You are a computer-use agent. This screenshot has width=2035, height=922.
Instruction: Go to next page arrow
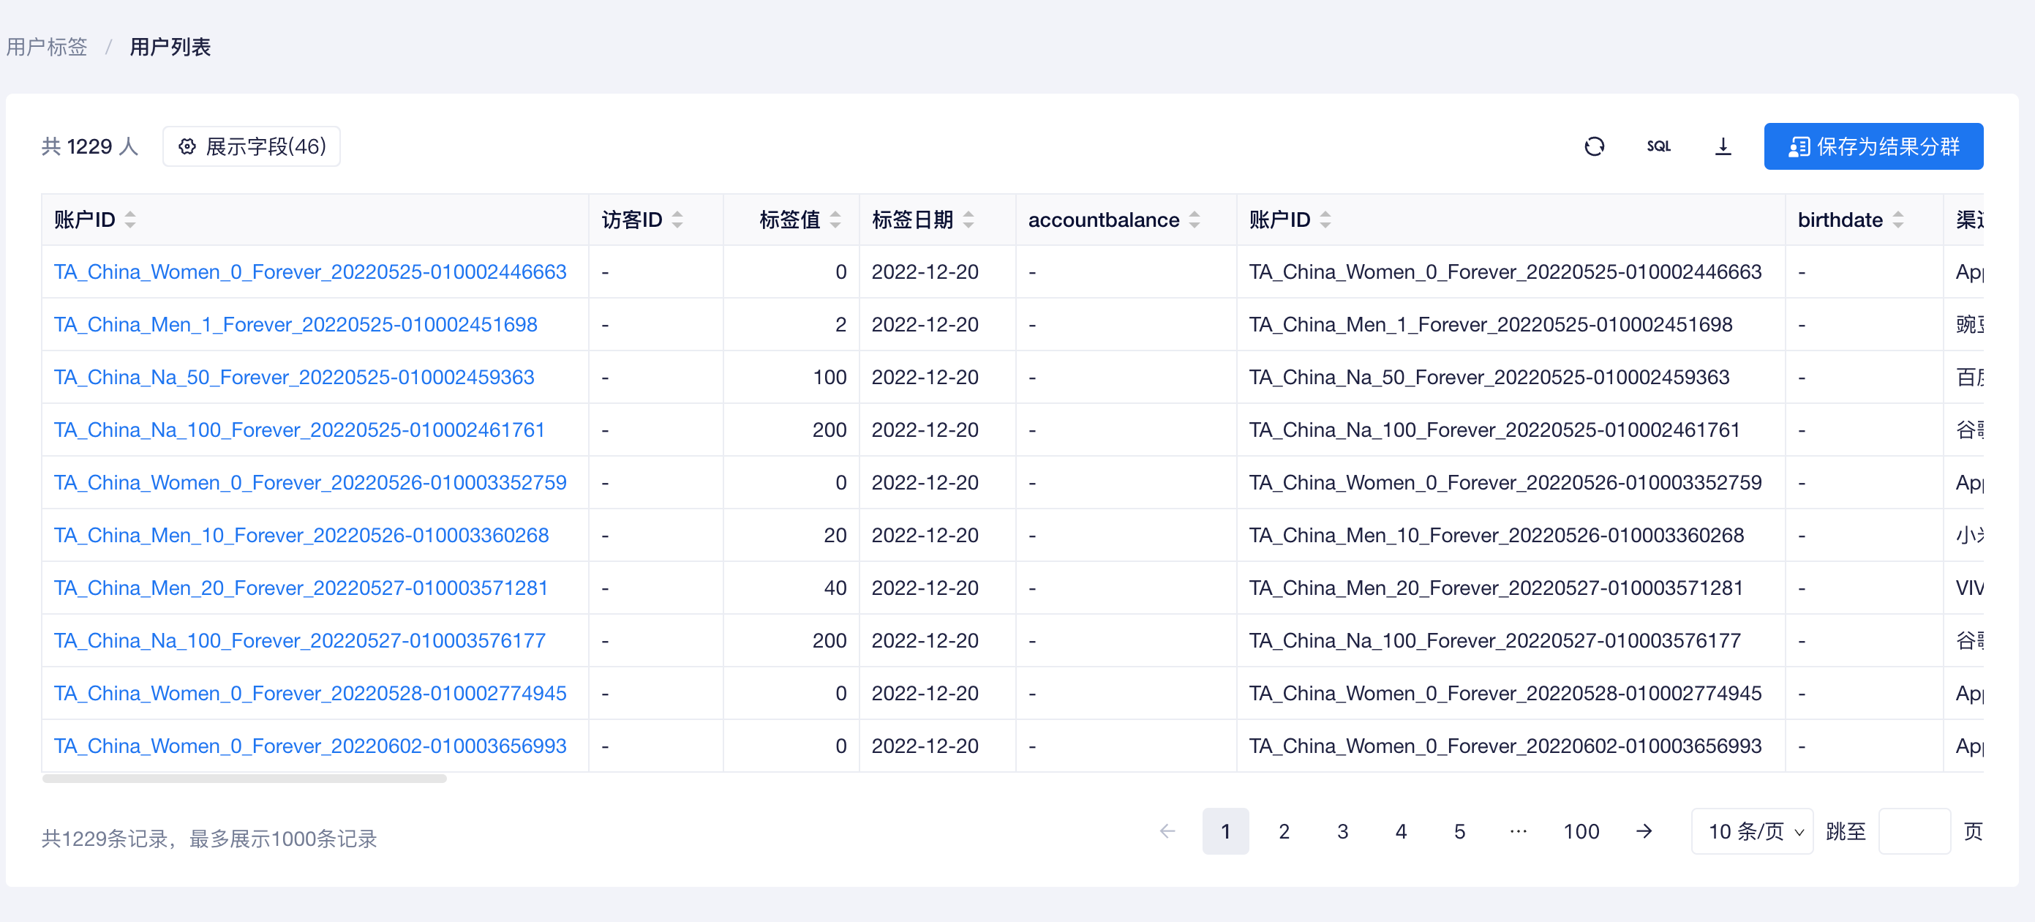(1644, 831)
